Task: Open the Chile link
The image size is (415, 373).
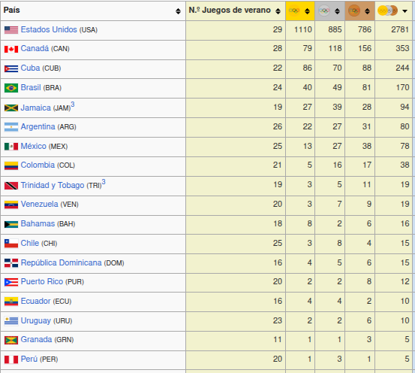Action: coord(30,243)
